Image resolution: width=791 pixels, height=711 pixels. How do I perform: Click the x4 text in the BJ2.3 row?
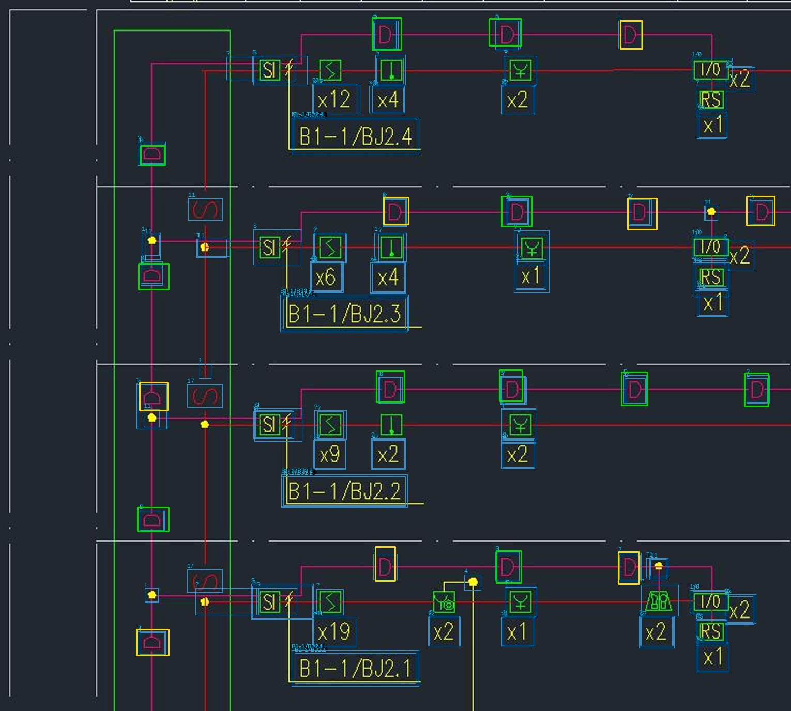tap(388, 277)
